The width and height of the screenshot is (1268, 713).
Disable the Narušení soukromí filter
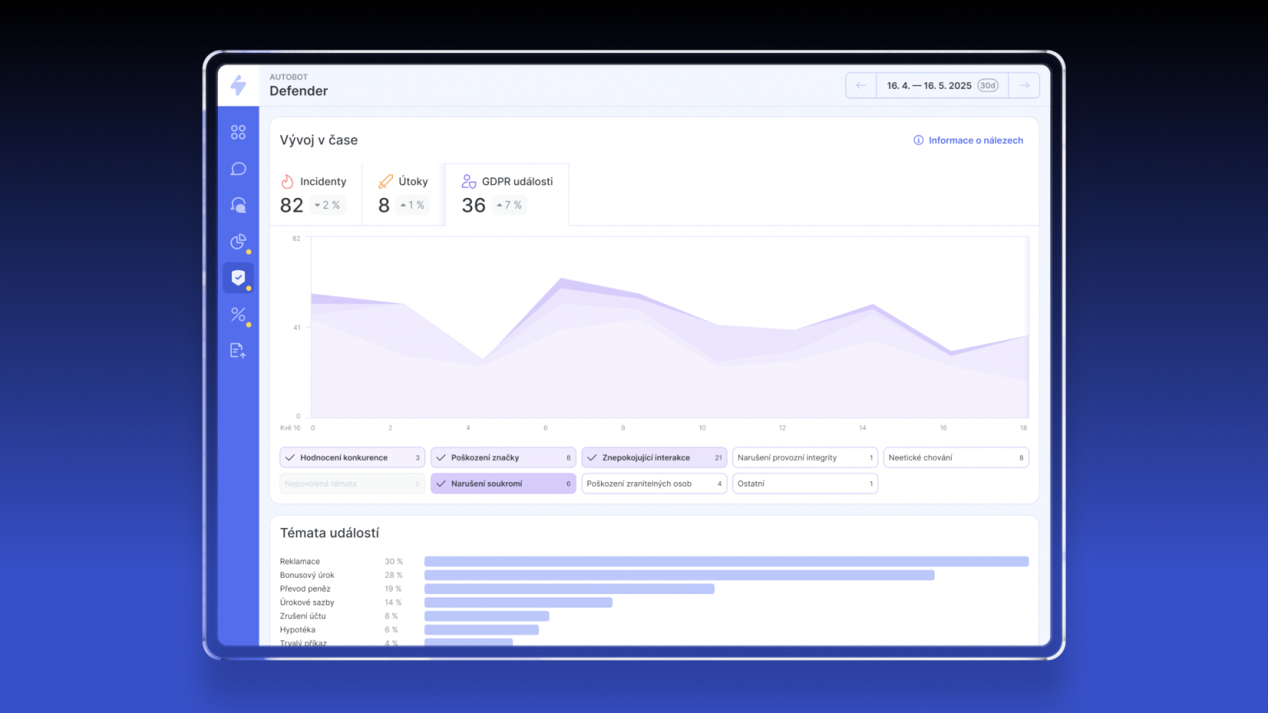tap(503, 484)
